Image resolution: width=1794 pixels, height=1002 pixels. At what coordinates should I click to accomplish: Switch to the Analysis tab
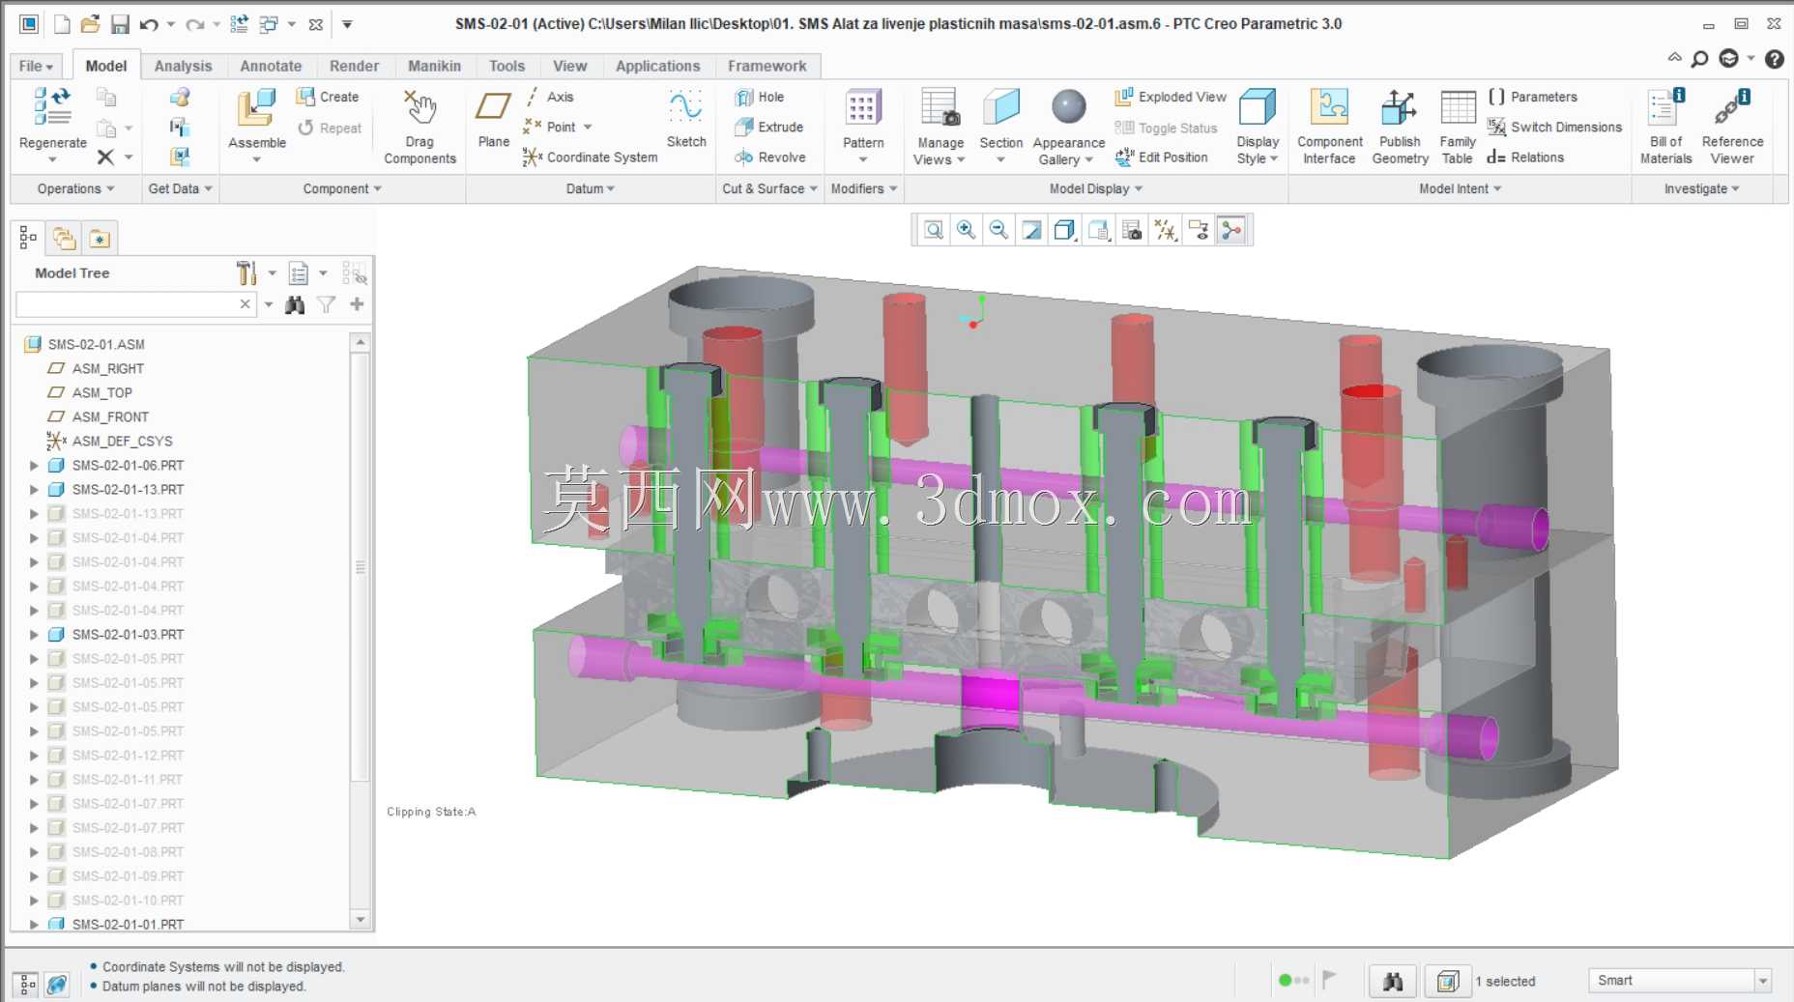(183, 66)
